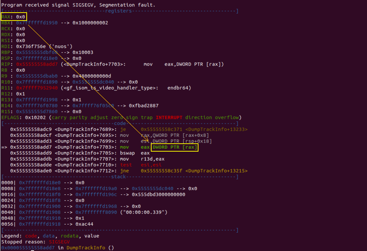This screenshot has width=367, height=251.
Task: Click the 'stack' section header
Action: point(118,177)
